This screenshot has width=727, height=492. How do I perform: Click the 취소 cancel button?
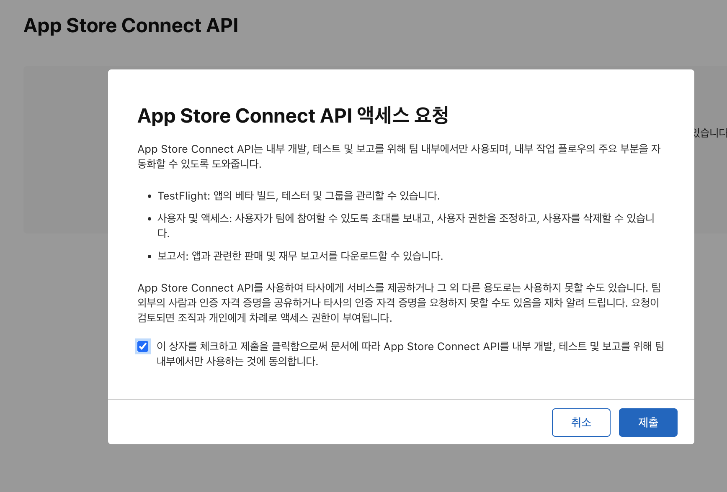(581, 423)
